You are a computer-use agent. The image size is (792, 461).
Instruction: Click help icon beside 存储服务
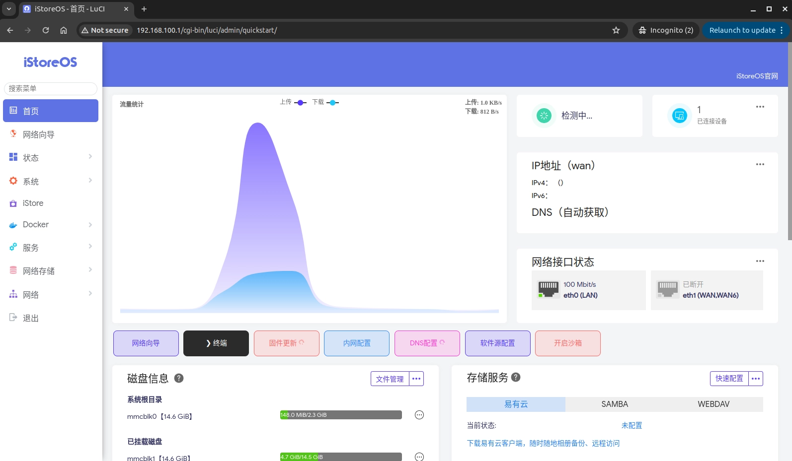point(516,377)
